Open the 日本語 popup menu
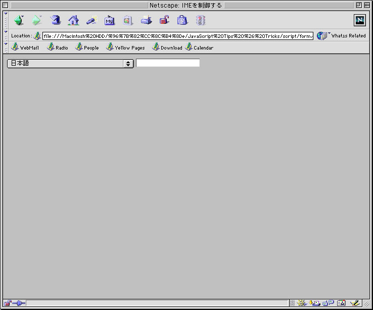This screenshot has width=373, height=310. [70, 64]
